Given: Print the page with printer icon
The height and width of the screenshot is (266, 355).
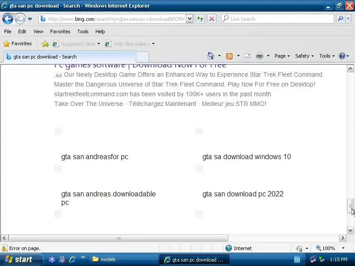Looking at the screenshot, I should (x=260, y=56).
